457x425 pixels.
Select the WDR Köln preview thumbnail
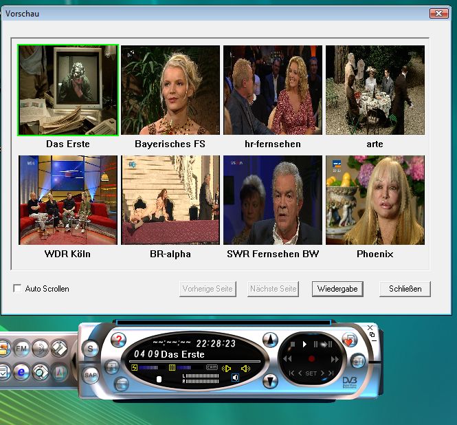68,200
